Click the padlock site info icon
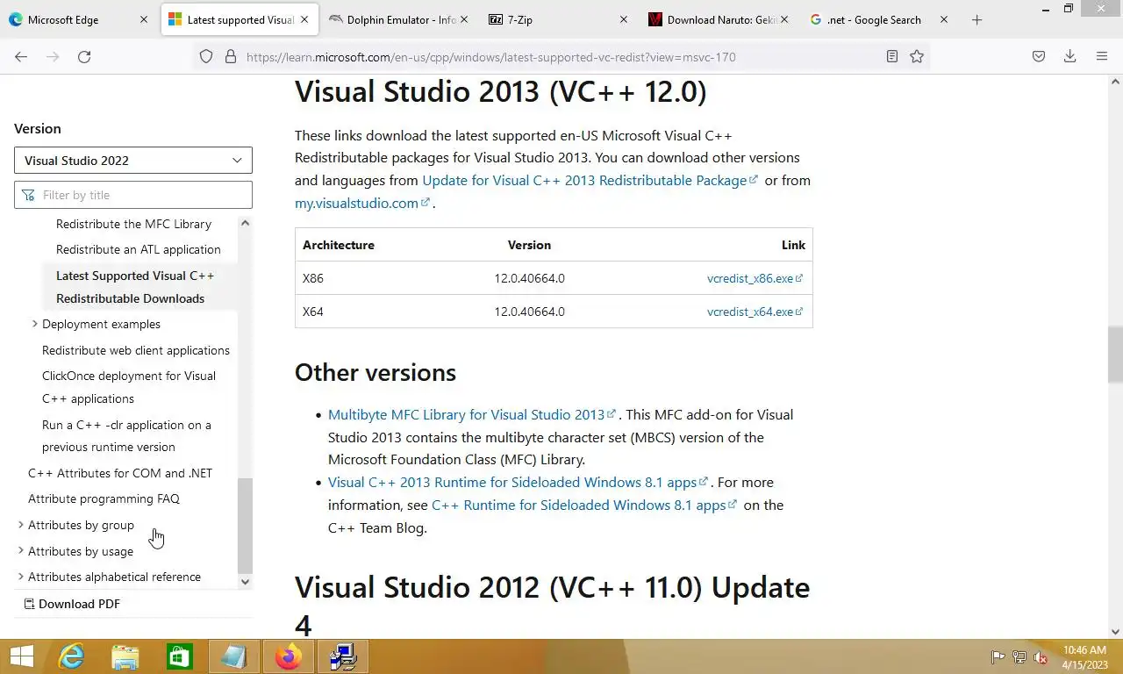The height and width of the screenshot is (674, 1123). (231, 56)
